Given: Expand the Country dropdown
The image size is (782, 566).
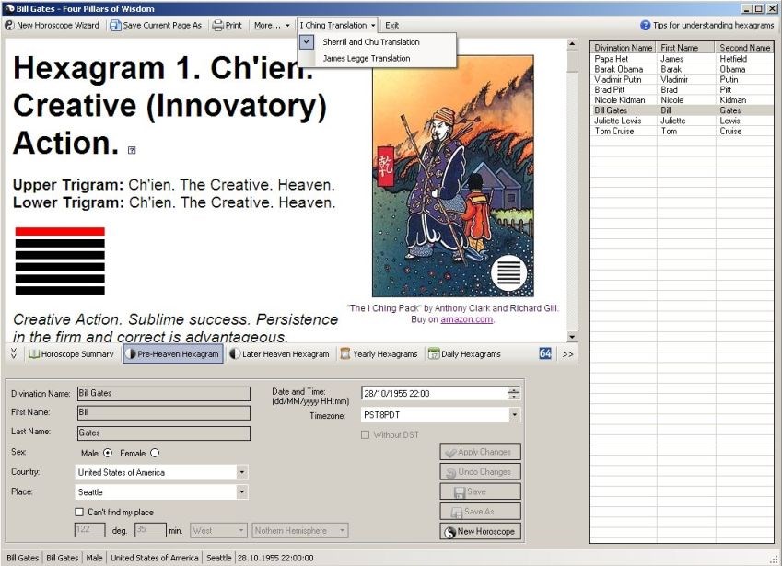Looking at the screenshot, I should point(242,472).
